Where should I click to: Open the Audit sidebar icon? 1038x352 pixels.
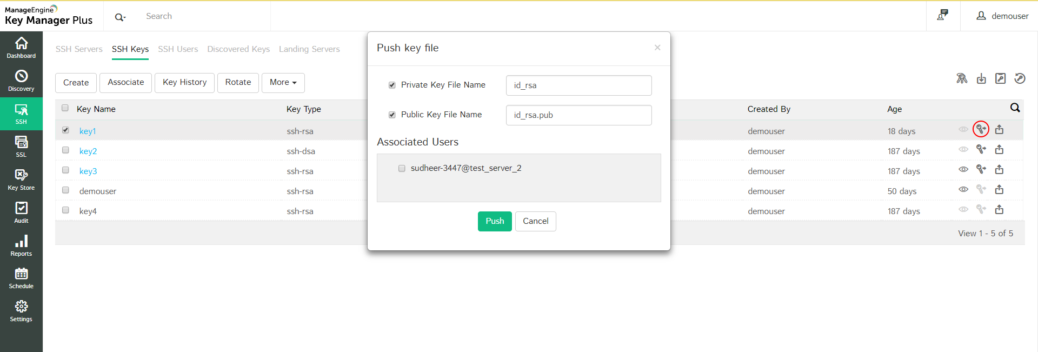tap(21, 212)
